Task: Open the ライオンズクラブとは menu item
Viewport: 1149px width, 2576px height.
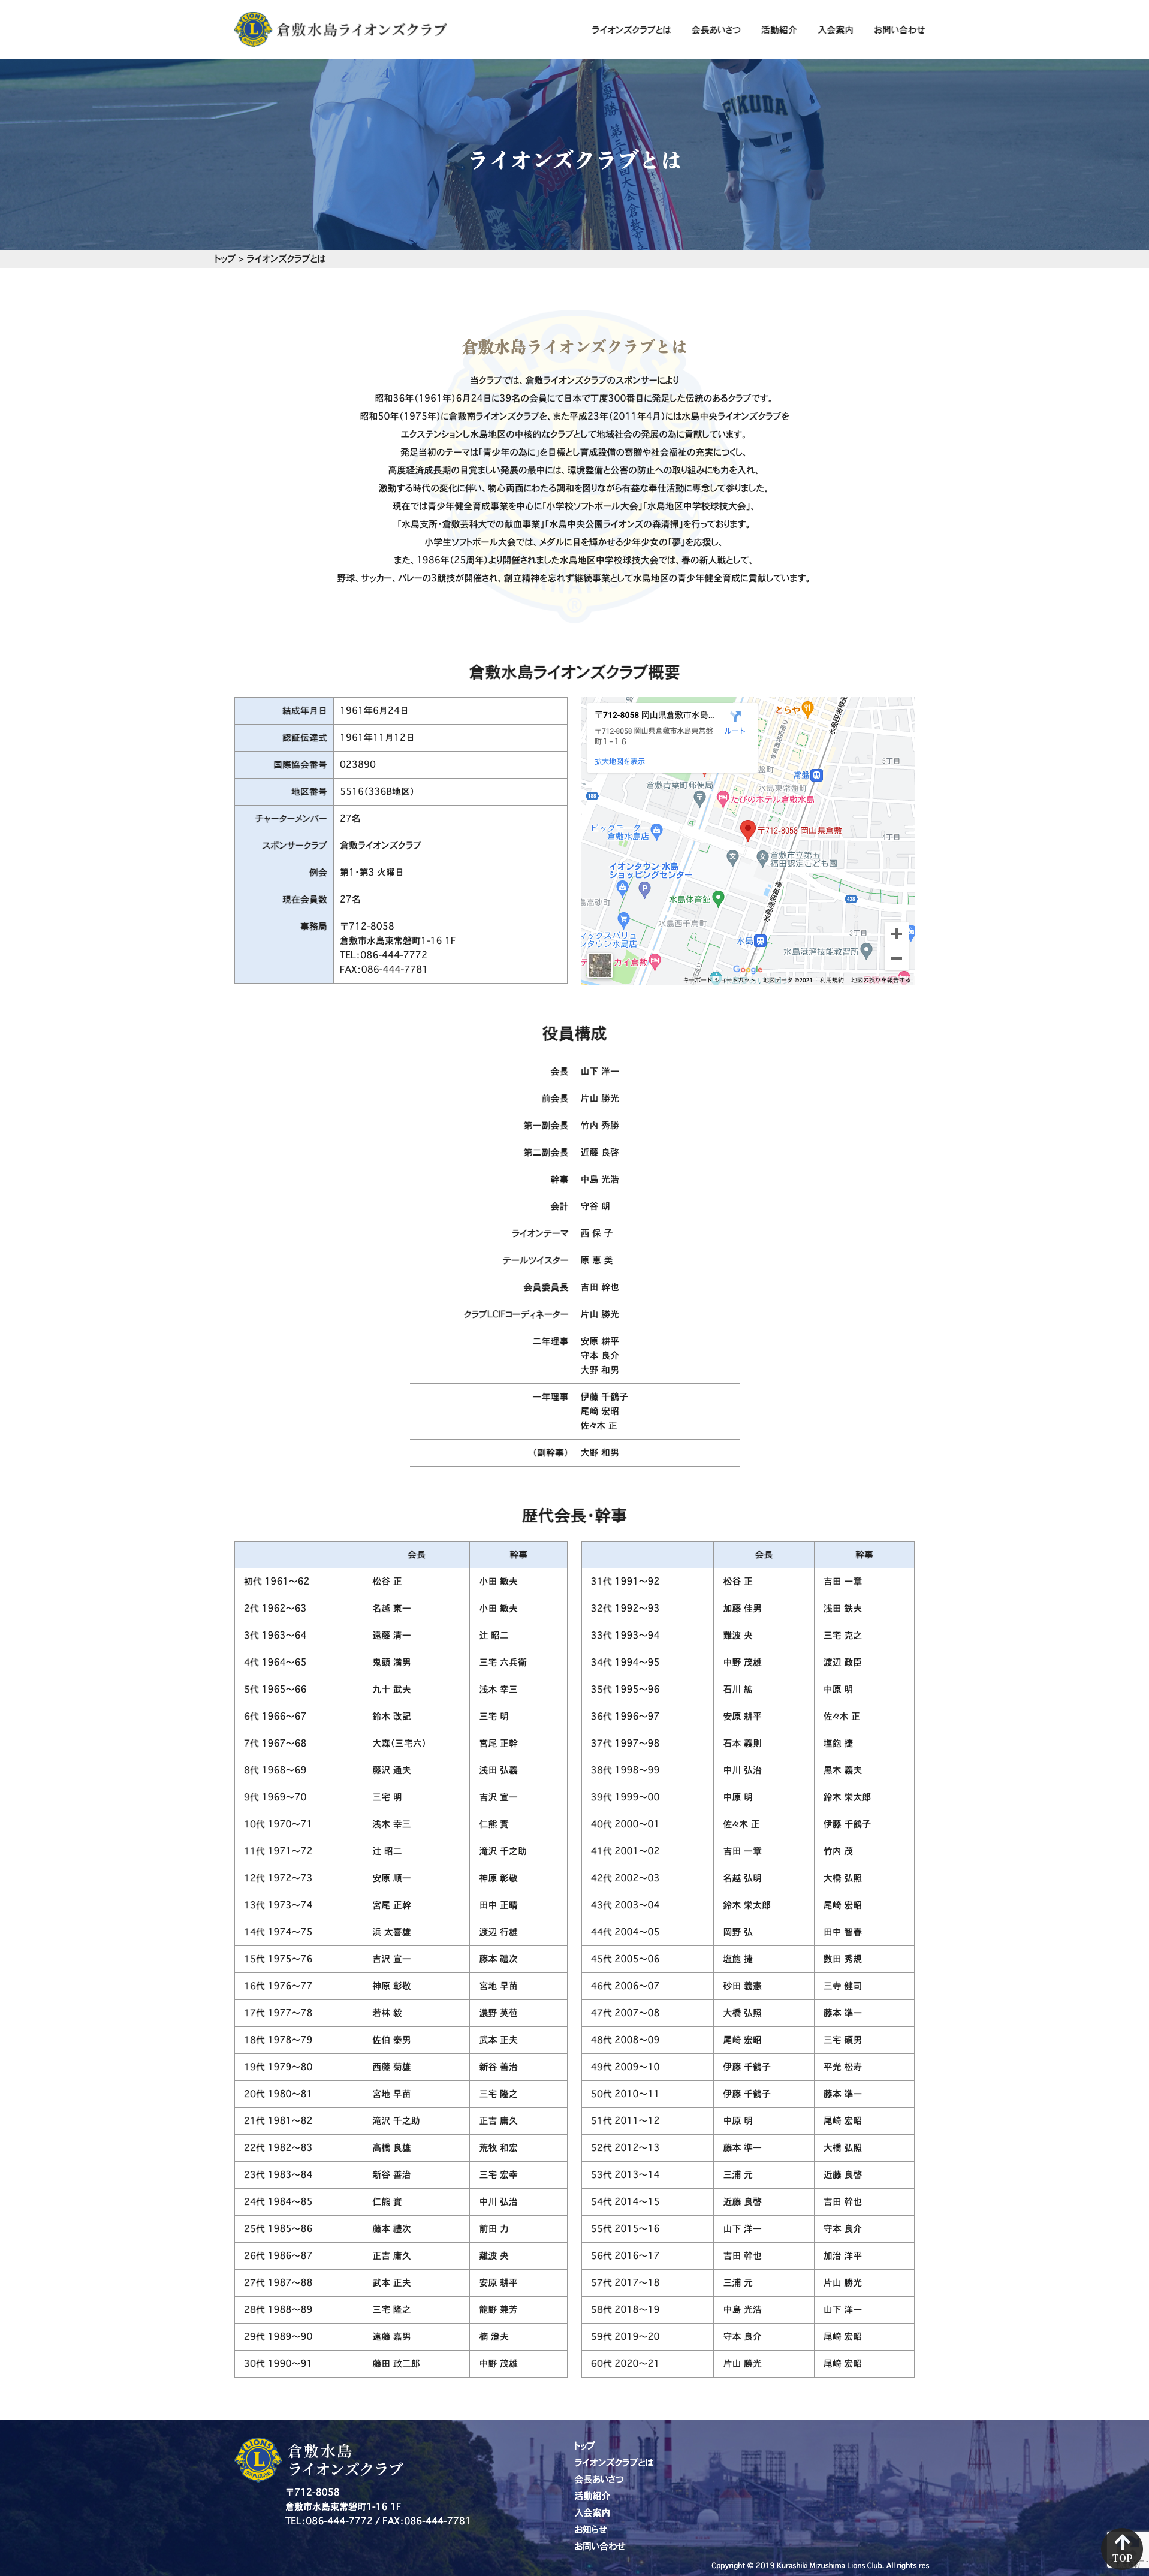Action: 631,30
